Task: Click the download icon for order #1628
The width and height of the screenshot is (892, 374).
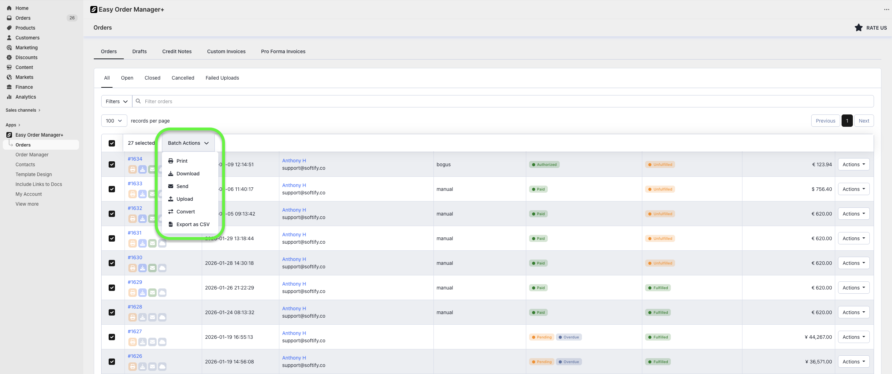Action: (142, 317)
